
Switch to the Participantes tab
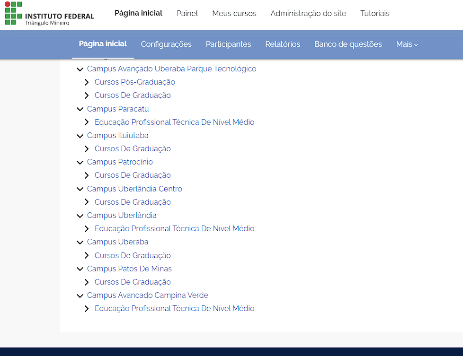click(x=228, y=44)
